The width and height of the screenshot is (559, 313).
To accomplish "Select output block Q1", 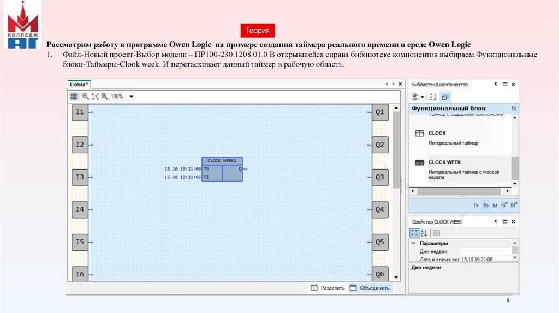I will [380, 112].
